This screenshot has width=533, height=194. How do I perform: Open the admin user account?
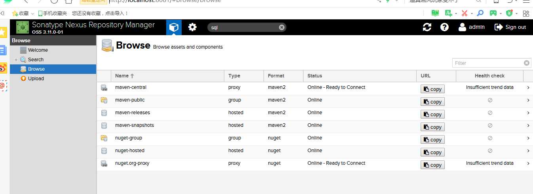click(x=471, y=27)
